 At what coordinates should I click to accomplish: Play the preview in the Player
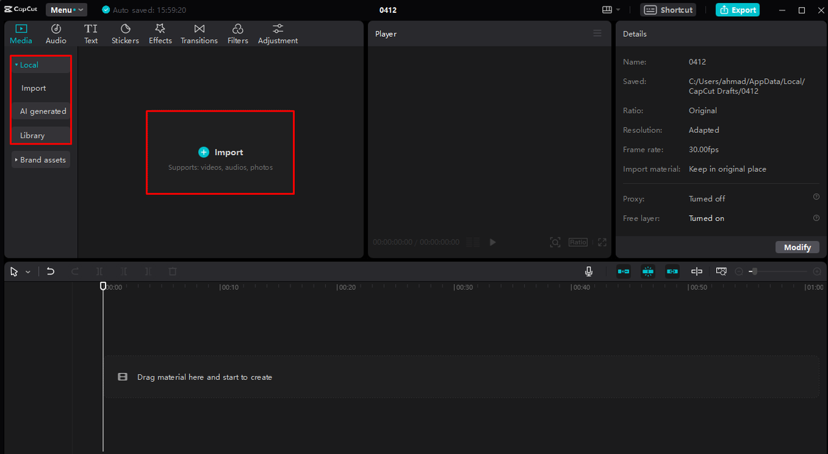click(492, 242)
